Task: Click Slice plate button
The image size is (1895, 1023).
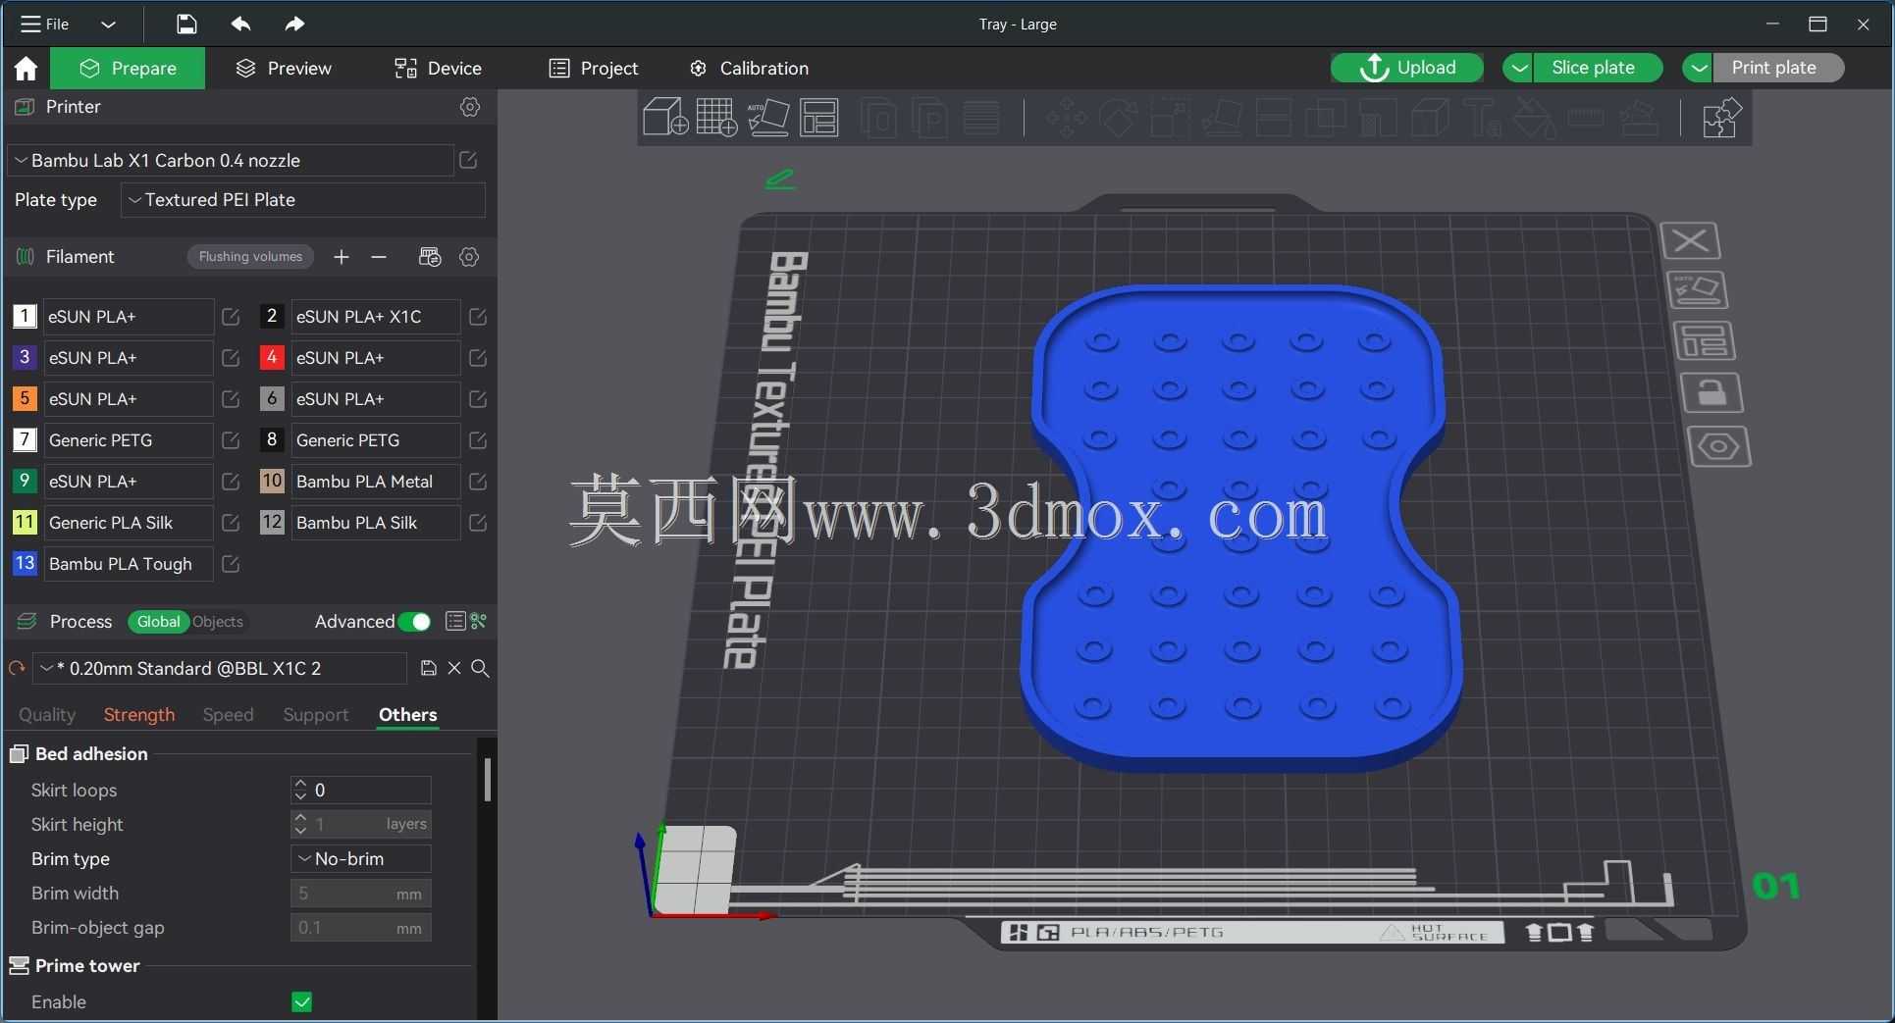Action: 1598,68
